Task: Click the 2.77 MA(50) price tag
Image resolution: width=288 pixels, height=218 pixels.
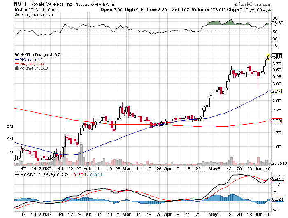Action: (276, 91)
